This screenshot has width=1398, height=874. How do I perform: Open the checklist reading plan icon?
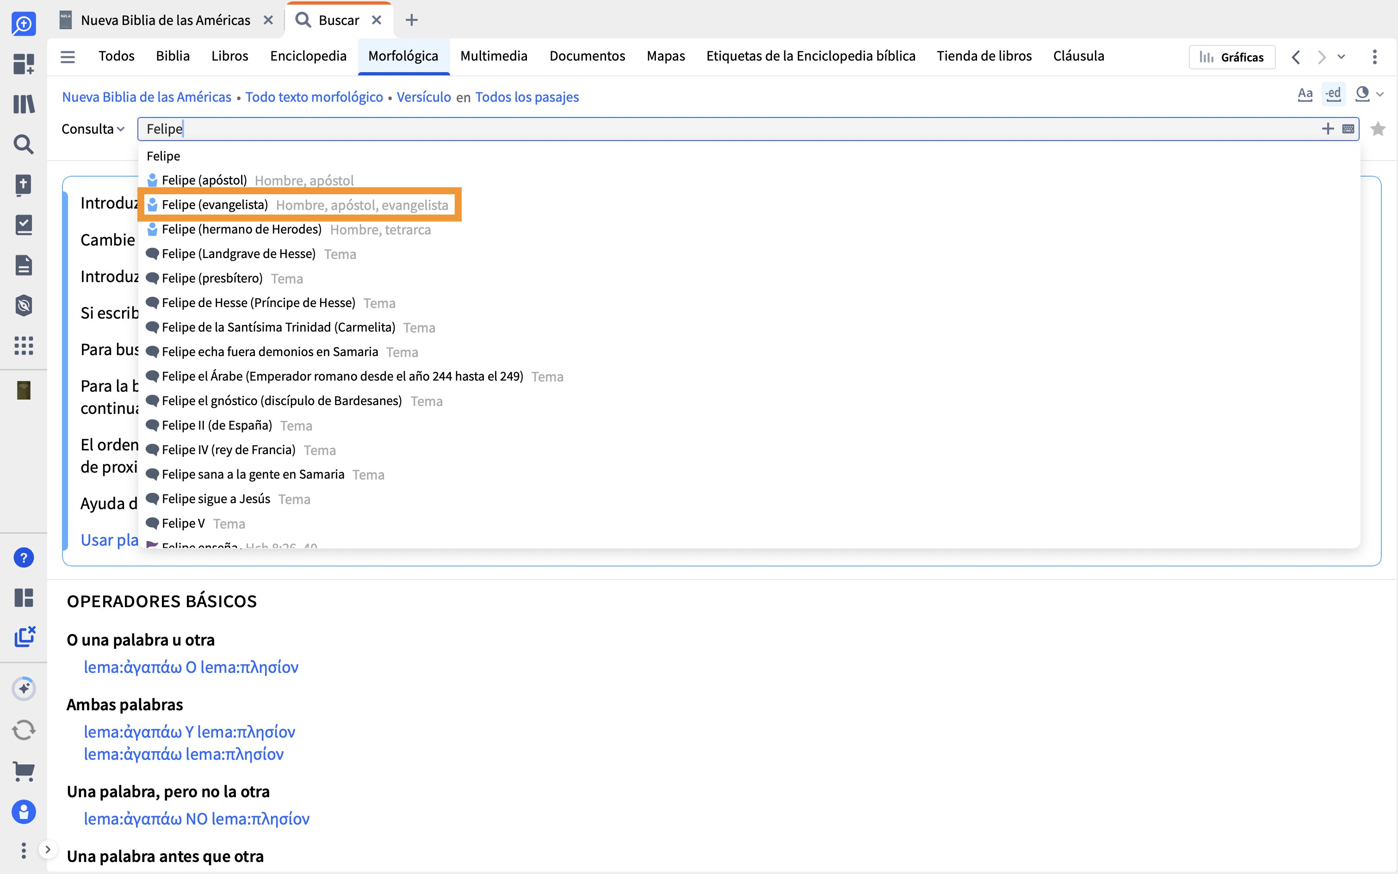[24, 225]
